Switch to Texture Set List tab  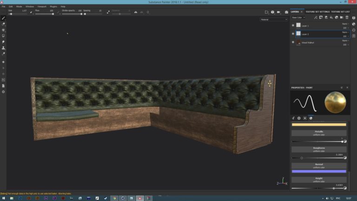click(340, 12)
